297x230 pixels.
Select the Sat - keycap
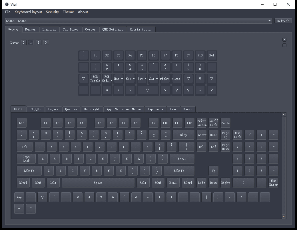(x=153, y=79)
